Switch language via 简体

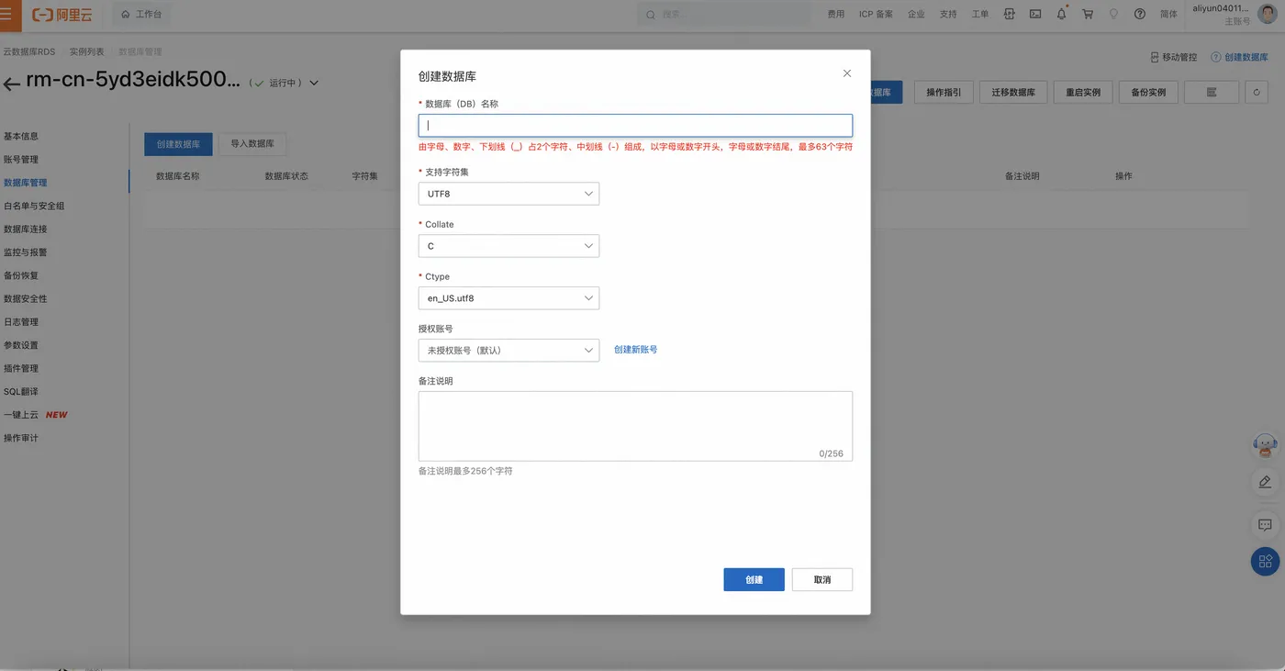1168,15
